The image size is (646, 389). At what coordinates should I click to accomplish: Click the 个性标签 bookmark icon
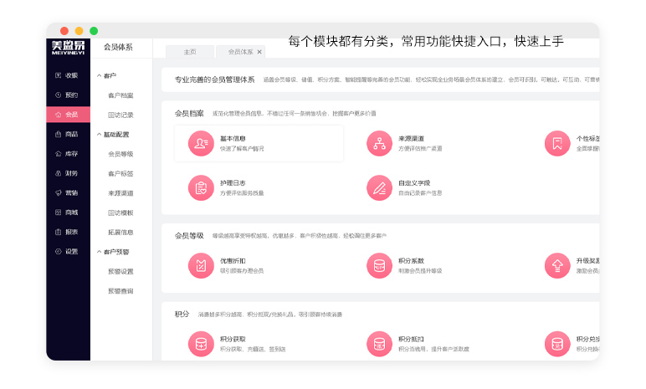coord(557,143)
